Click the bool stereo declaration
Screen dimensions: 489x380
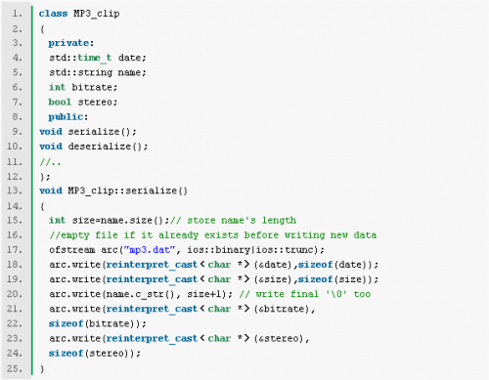83,102
